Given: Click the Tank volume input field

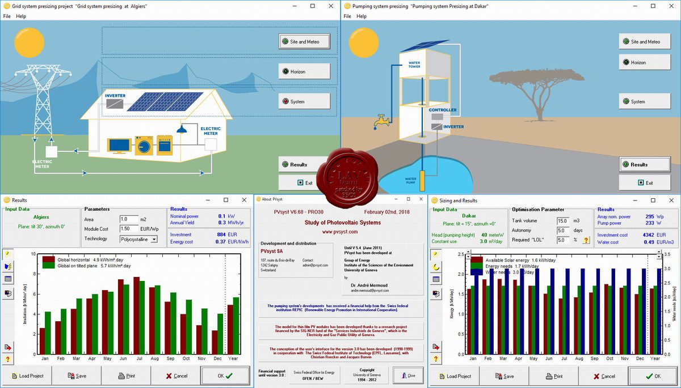Looking at the screenshot, I should (x=563, y=221).
